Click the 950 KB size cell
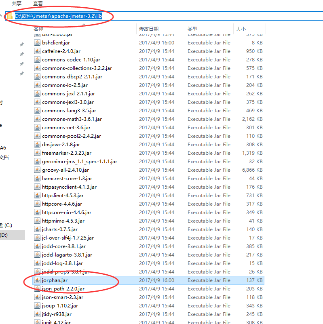This screenshot has width=323, height=324. [254, 51]
